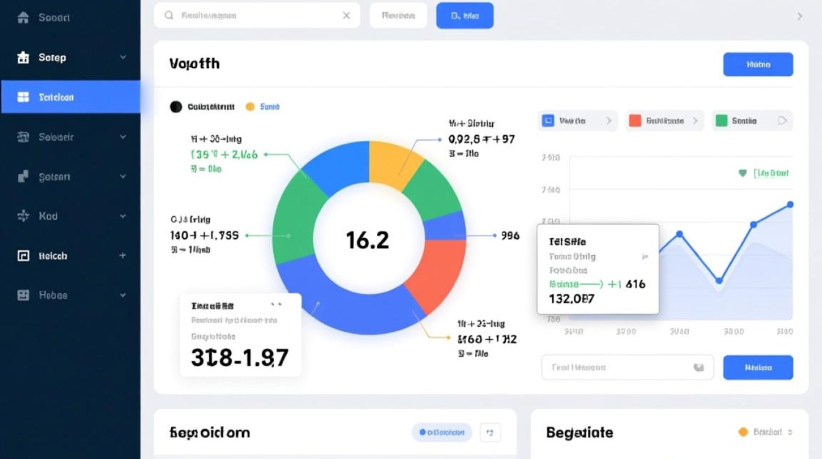The height and width of the screenshot is (459, 822).
Task: Click the blue button next to search bar
Action: [464, 16]
